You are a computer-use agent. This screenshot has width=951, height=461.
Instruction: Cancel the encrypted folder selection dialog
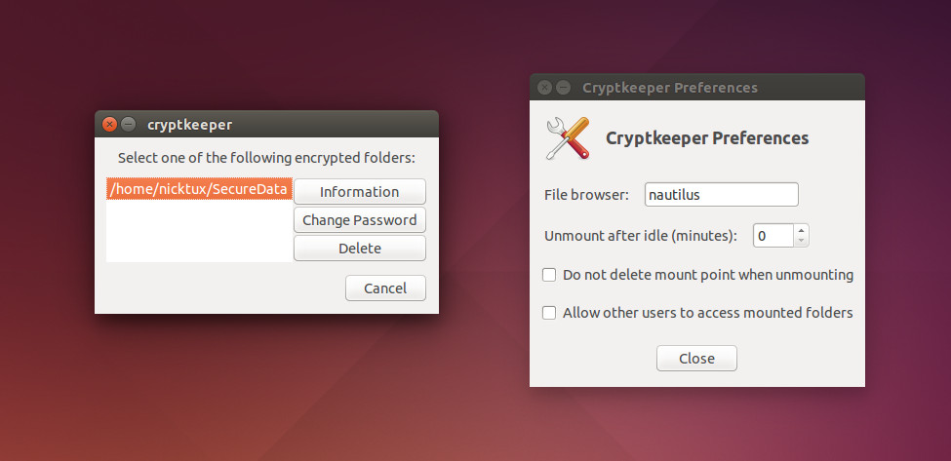(385, 288)
